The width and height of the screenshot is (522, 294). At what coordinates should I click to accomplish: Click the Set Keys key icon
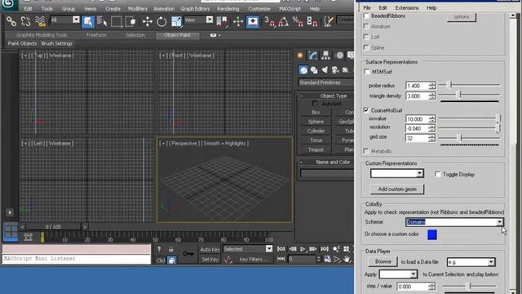click(188, 254)
